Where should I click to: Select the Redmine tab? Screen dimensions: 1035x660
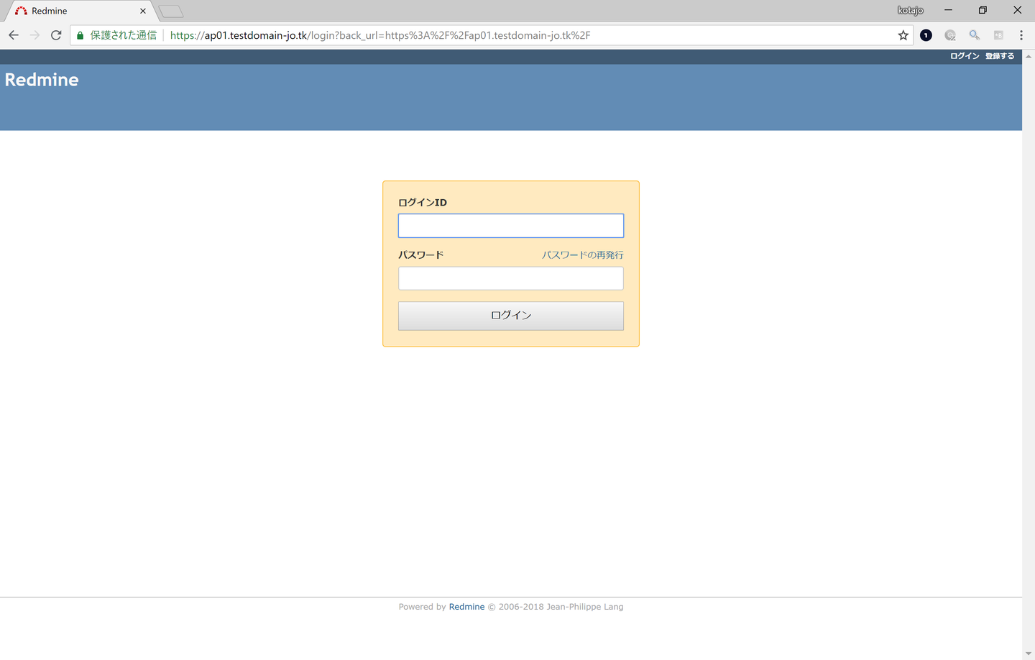80,11
